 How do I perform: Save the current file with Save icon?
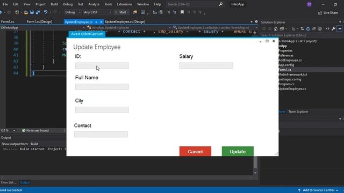32,12
